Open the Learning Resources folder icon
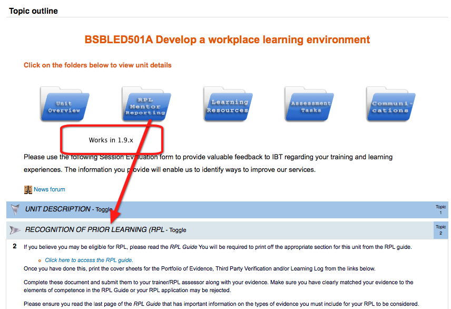The width and height of the screenshot is (451, 309). tap(228, 104)
